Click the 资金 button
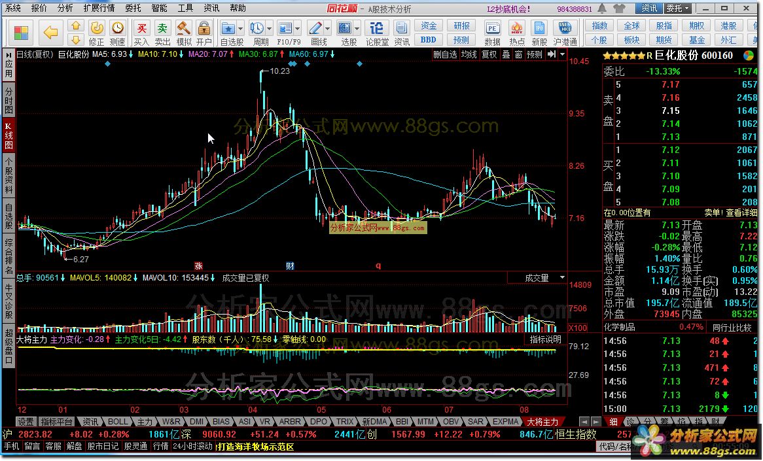The height and width of the screenshot is (461, 763). 429,26
